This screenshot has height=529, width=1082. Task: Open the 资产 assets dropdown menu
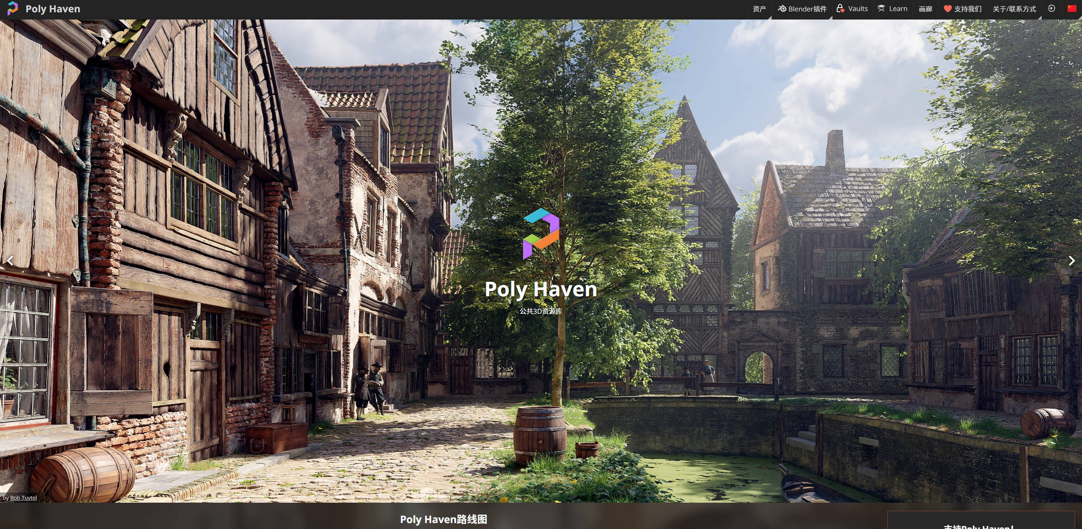[x=759, y=9]
